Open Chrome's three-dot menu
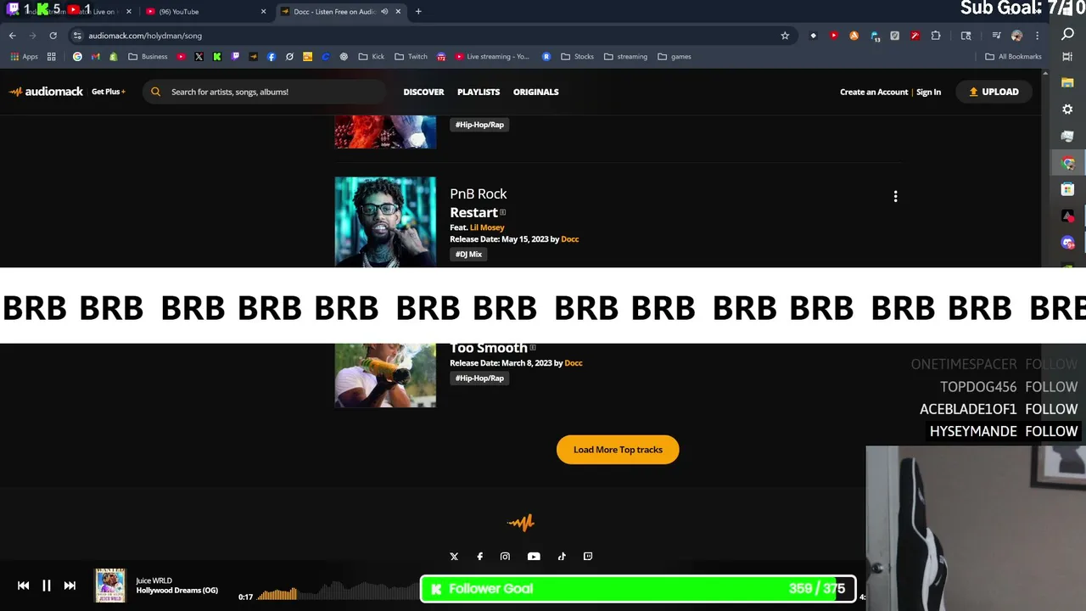Image resolution: width=1086 pixels, height=611 pixels. 1037,36
